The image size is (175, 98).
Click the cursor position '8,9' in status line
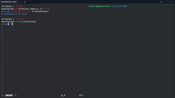pos(63,95)
